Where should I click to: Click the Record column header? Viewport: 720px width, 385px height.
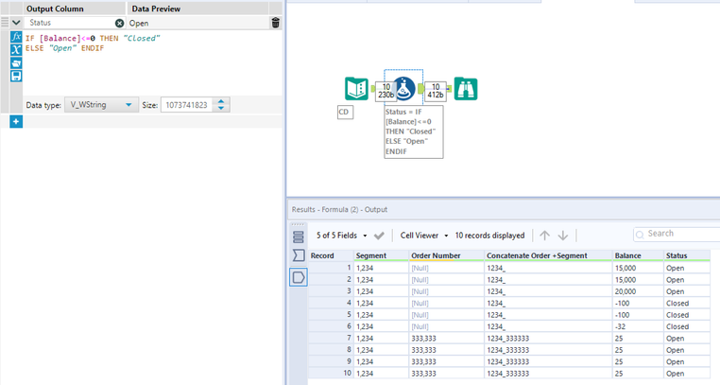tap(331, 256)
